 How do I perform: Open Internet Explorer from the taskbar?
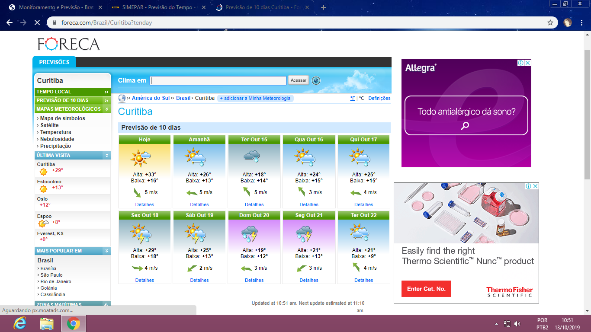coord(20,323)
